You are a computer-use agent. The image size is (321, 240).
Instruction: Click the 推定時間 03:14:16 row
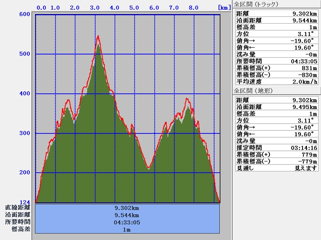tap(276, 148)
